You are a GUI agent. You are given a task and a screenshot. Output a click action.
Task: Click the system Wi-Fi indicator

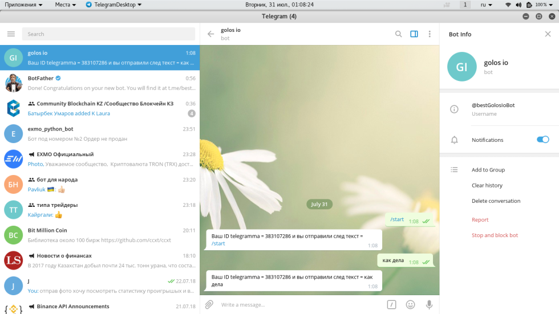tap(508, 5)
